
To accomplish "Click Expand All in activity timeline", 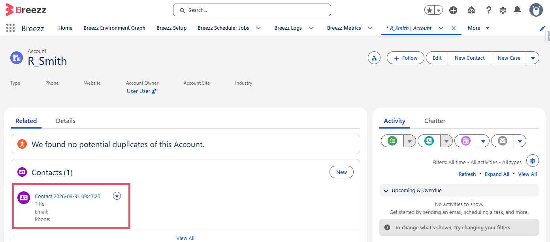I will point(497,174).
